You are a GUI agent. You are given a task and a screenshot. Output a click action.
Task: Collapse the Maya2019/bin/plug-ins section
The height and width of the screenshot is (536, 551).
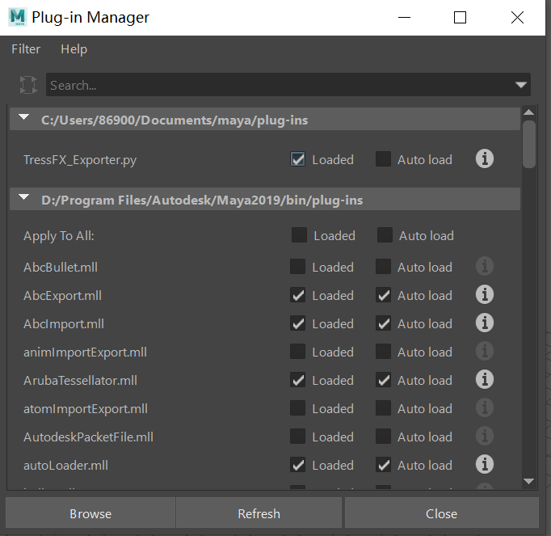[23, 199]
